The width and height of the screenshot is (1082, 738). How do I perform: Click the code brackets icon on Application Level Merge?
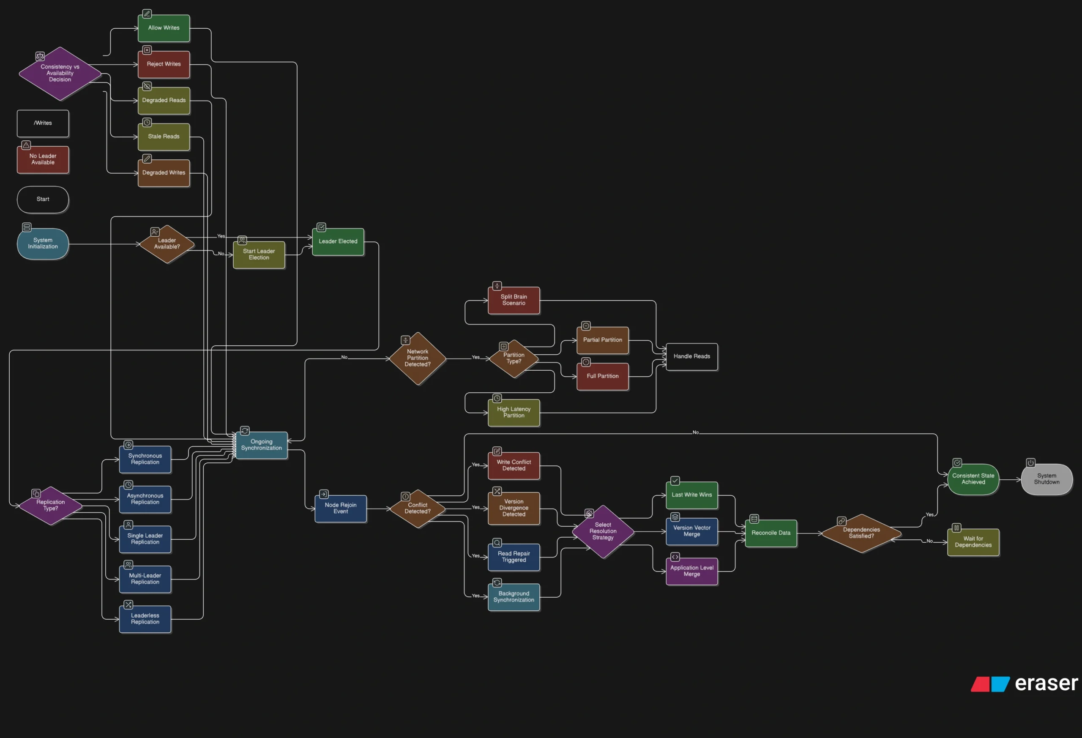click(676, 557)
